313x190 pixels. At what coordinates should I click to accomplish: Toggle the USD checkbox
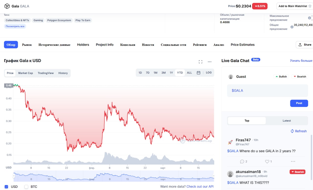(x=7, y=187)
